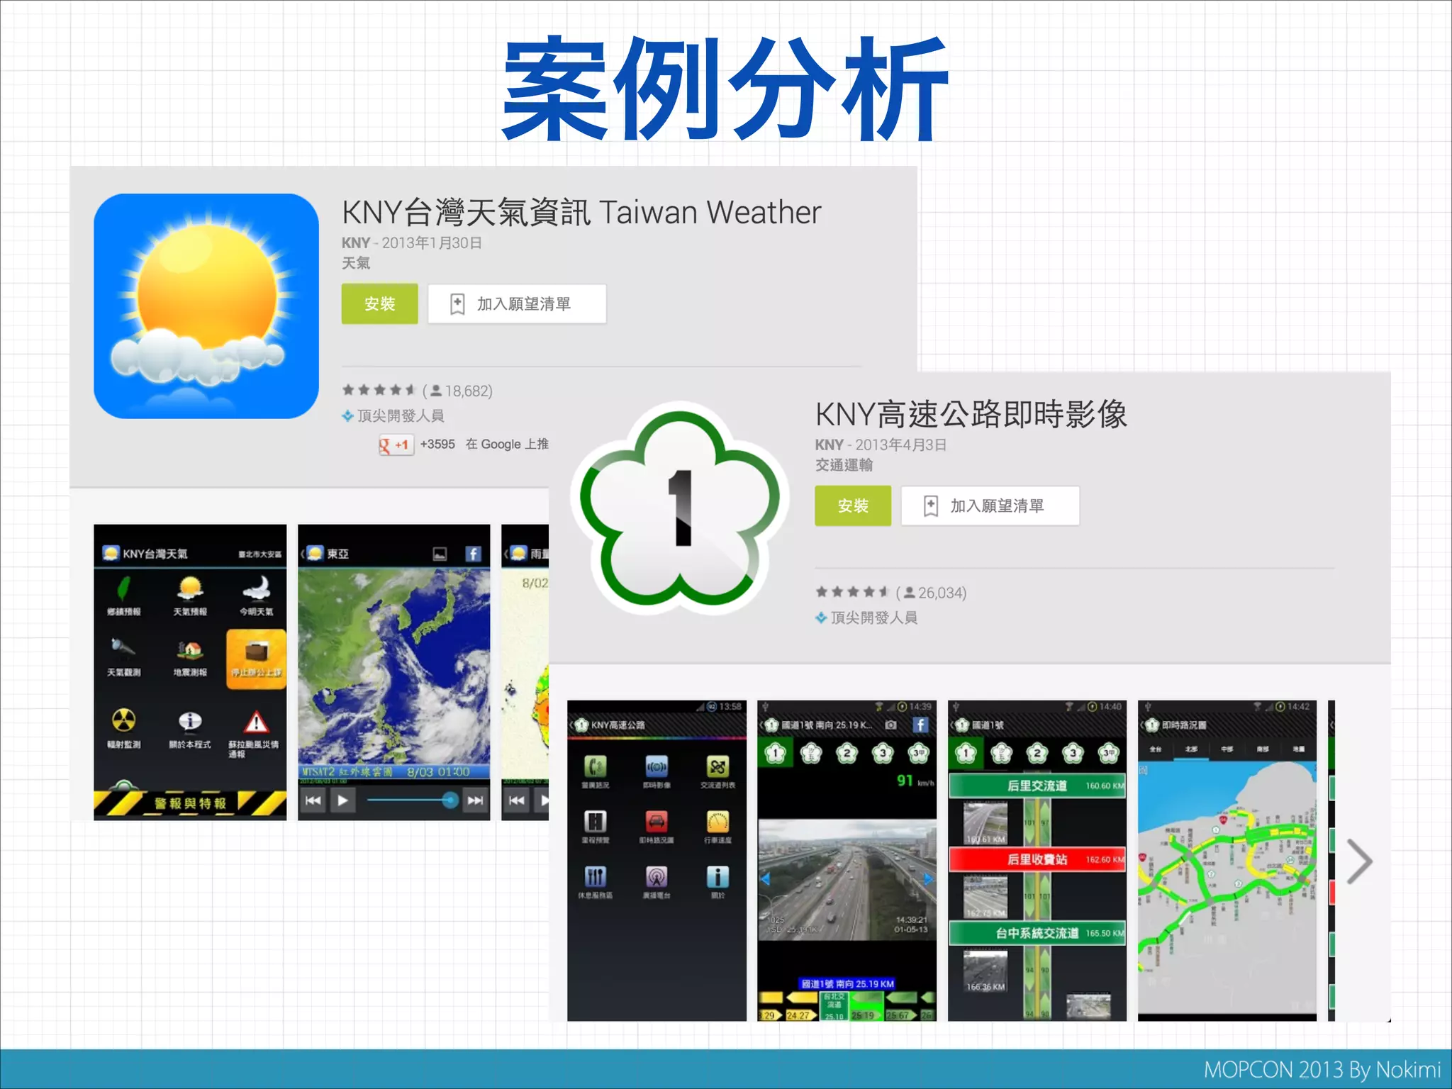The height and width of the screenshot is (1089, 1452).
Task: Click the satellite playback slider handle
Action: [x=449, y=800]
